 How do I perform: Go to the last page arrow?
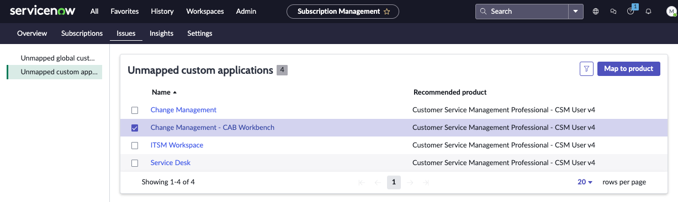pos(426,182)
